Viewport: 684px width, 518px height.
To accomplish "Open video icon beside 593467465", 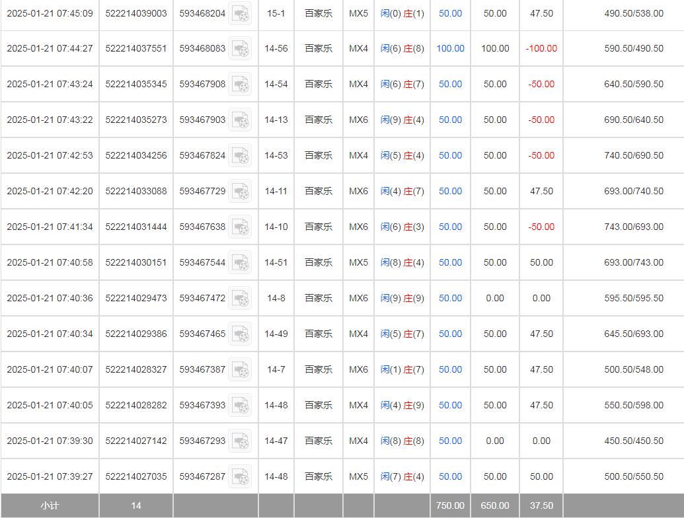I will 241,334.
